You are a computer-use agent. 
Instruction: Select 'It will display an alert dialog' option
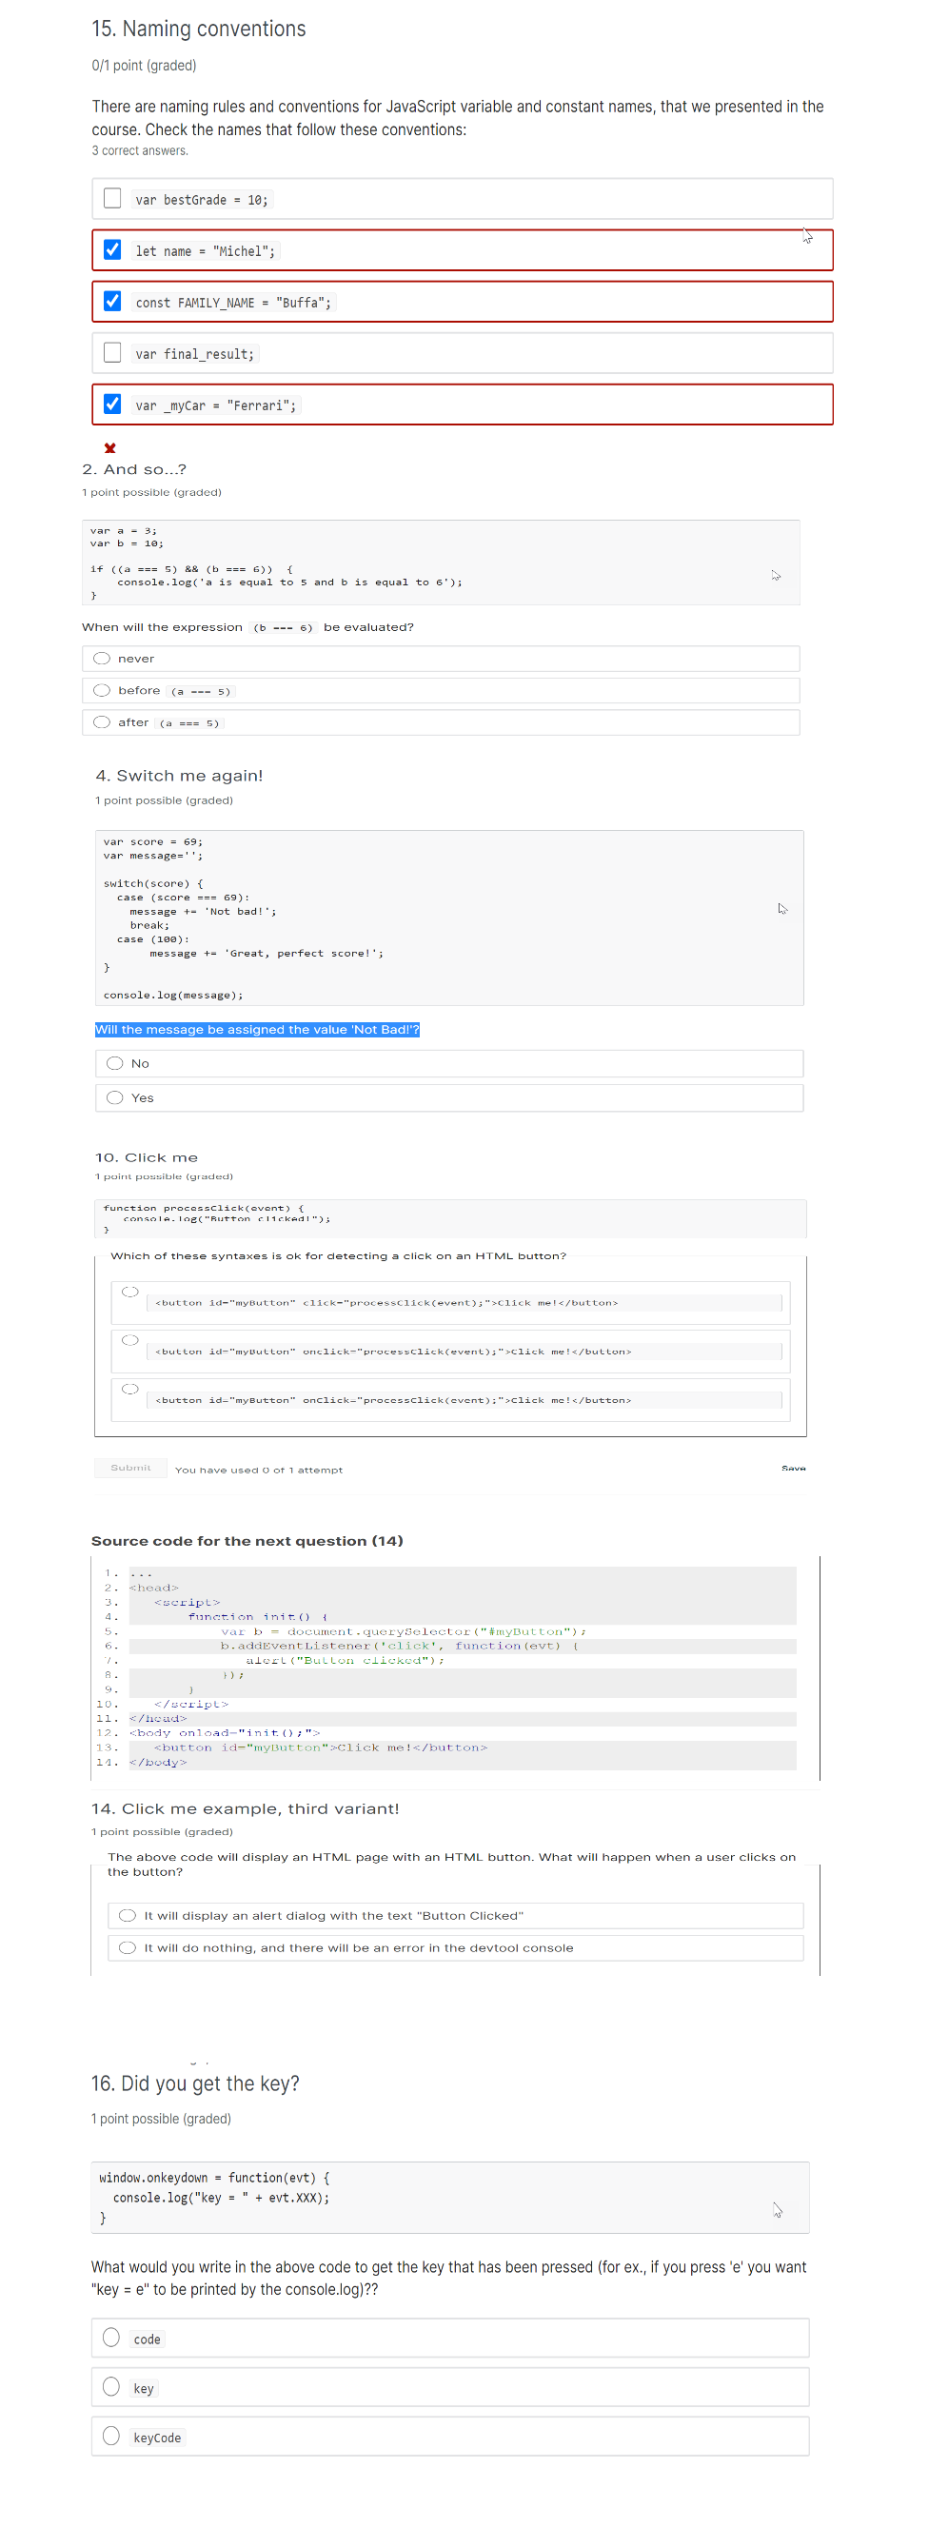click(128, 1917)
